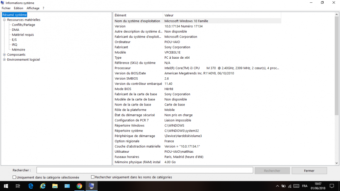Select Composants tree item label
Viewport: 340px width, 191px height.
pos(16,55)
